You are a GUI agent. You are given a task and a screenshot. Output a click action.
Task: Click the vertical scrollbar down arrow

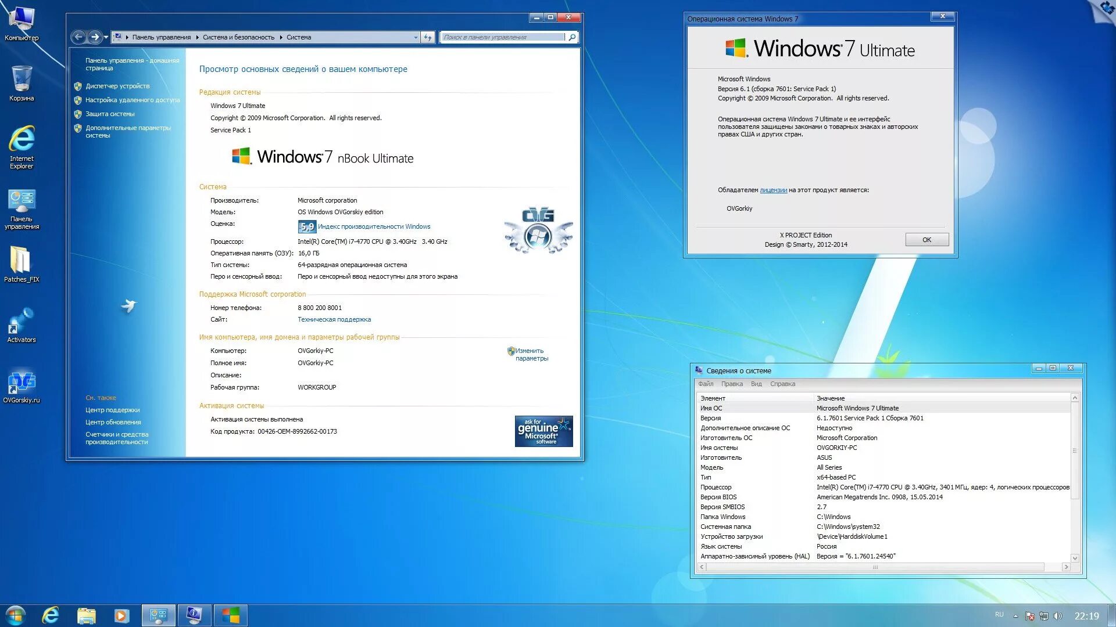tap(1075, 558)
